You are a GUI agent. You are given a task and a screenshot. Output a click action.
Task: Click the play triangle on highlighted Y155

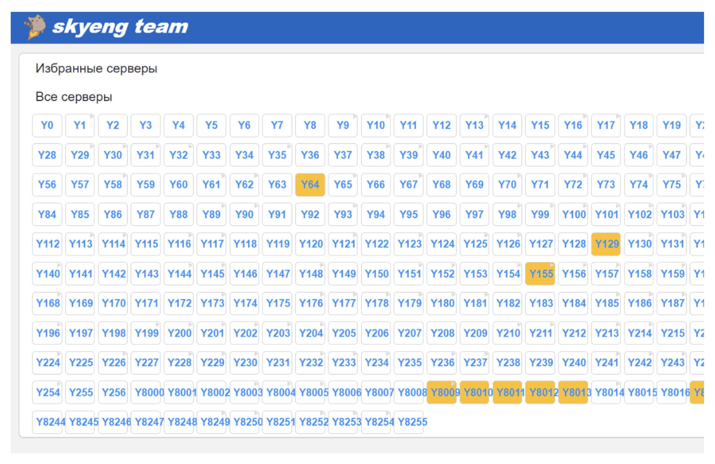pos(552,265)
